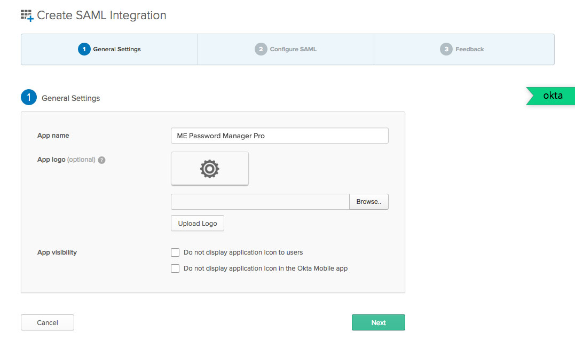The width and height of the screenshot is (575, 340).
Task: Click the Upload Logo button
Action: click(x=198, y=223)
